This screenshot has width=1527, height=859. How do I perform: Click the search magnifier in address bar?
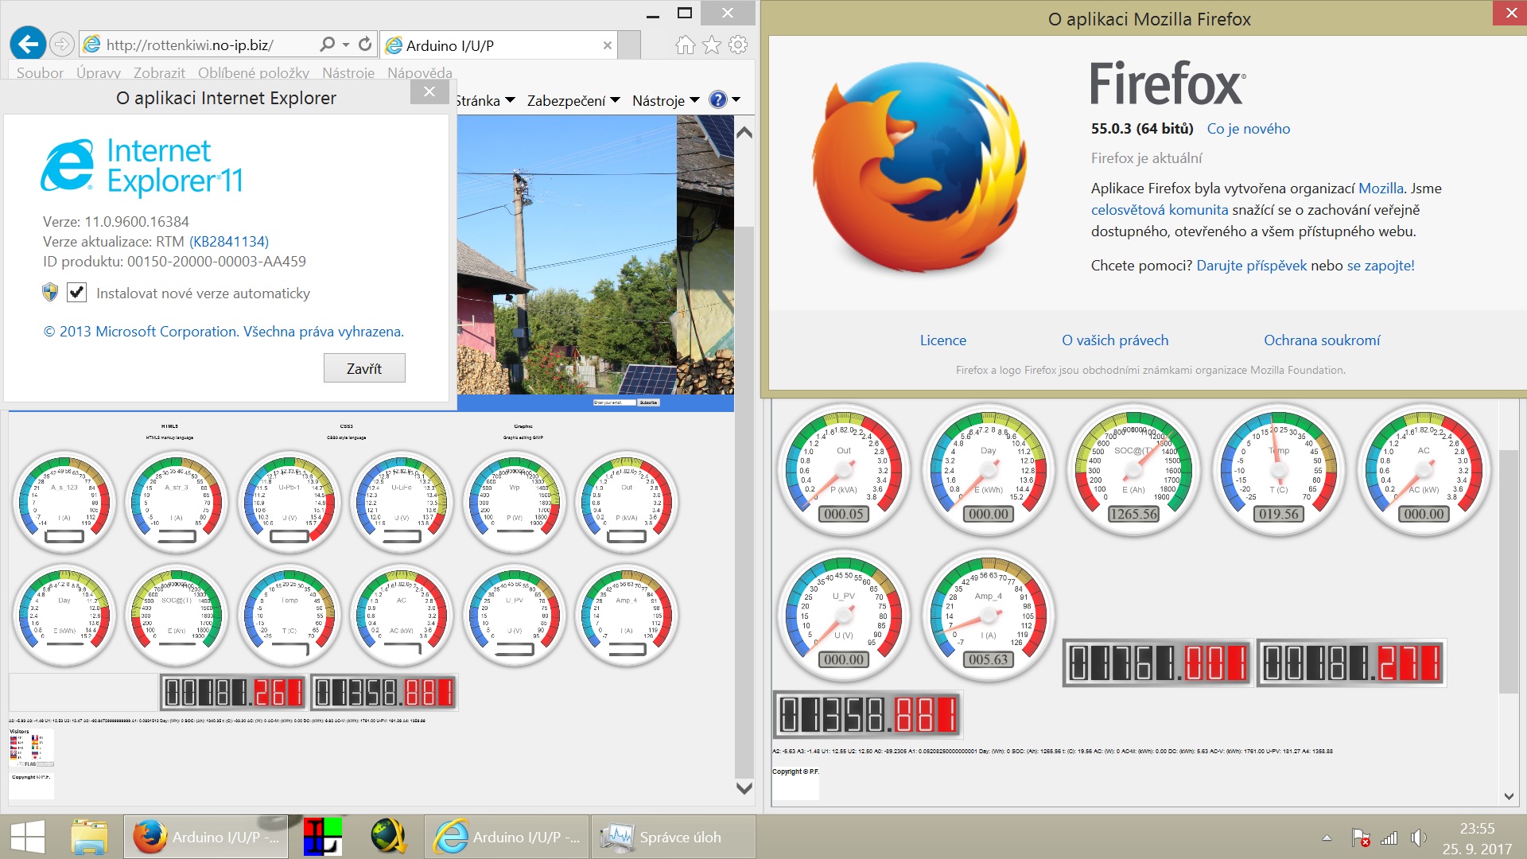tap(327, 45)
